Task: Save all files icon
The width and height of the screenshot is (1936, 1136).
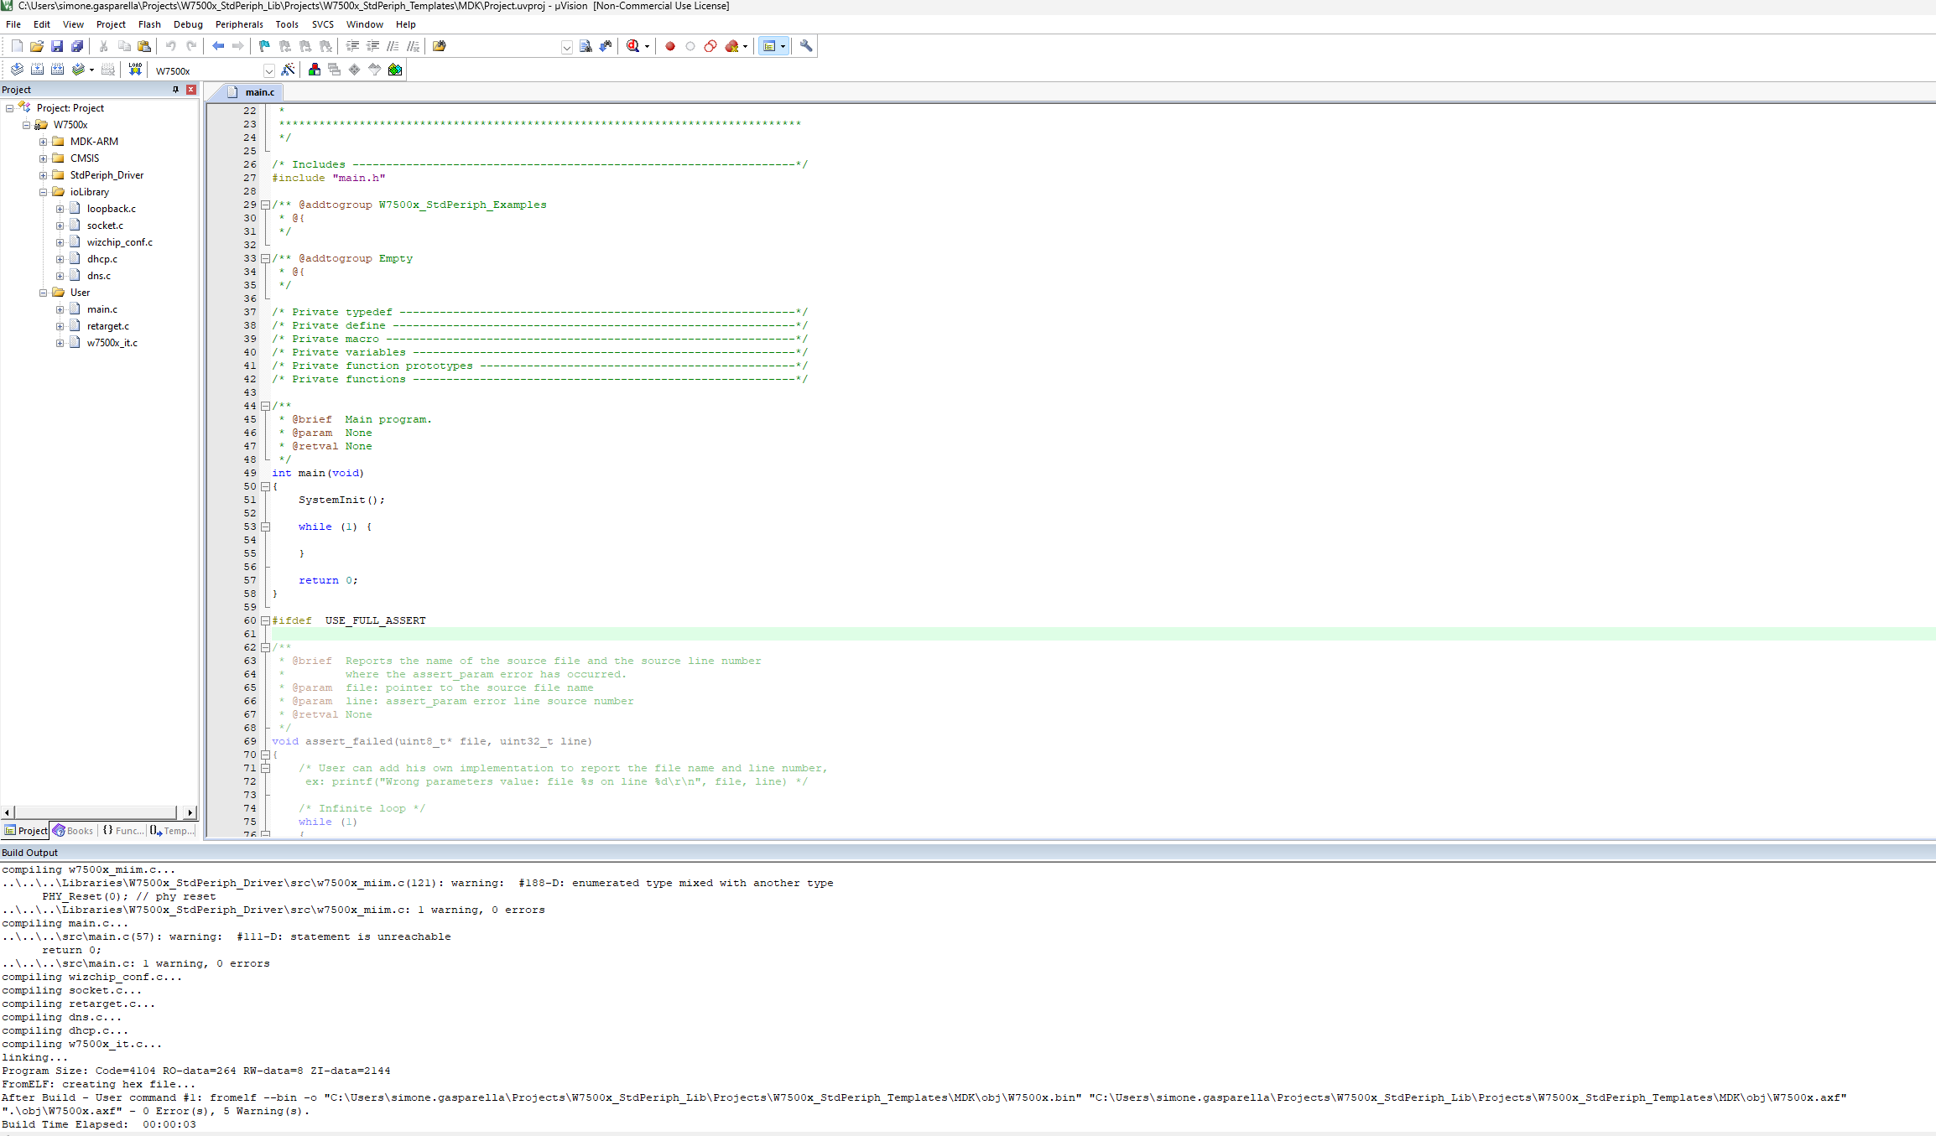Action: pyautogui.click(x=77, y=46)
